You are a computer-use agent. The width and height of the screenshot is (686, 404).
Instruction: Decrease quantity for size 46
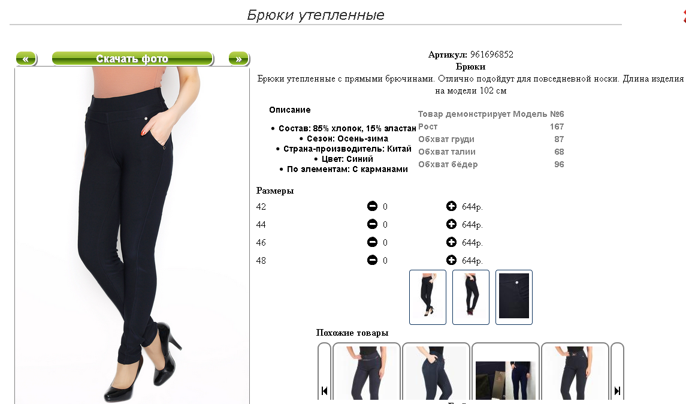[372, 242]
